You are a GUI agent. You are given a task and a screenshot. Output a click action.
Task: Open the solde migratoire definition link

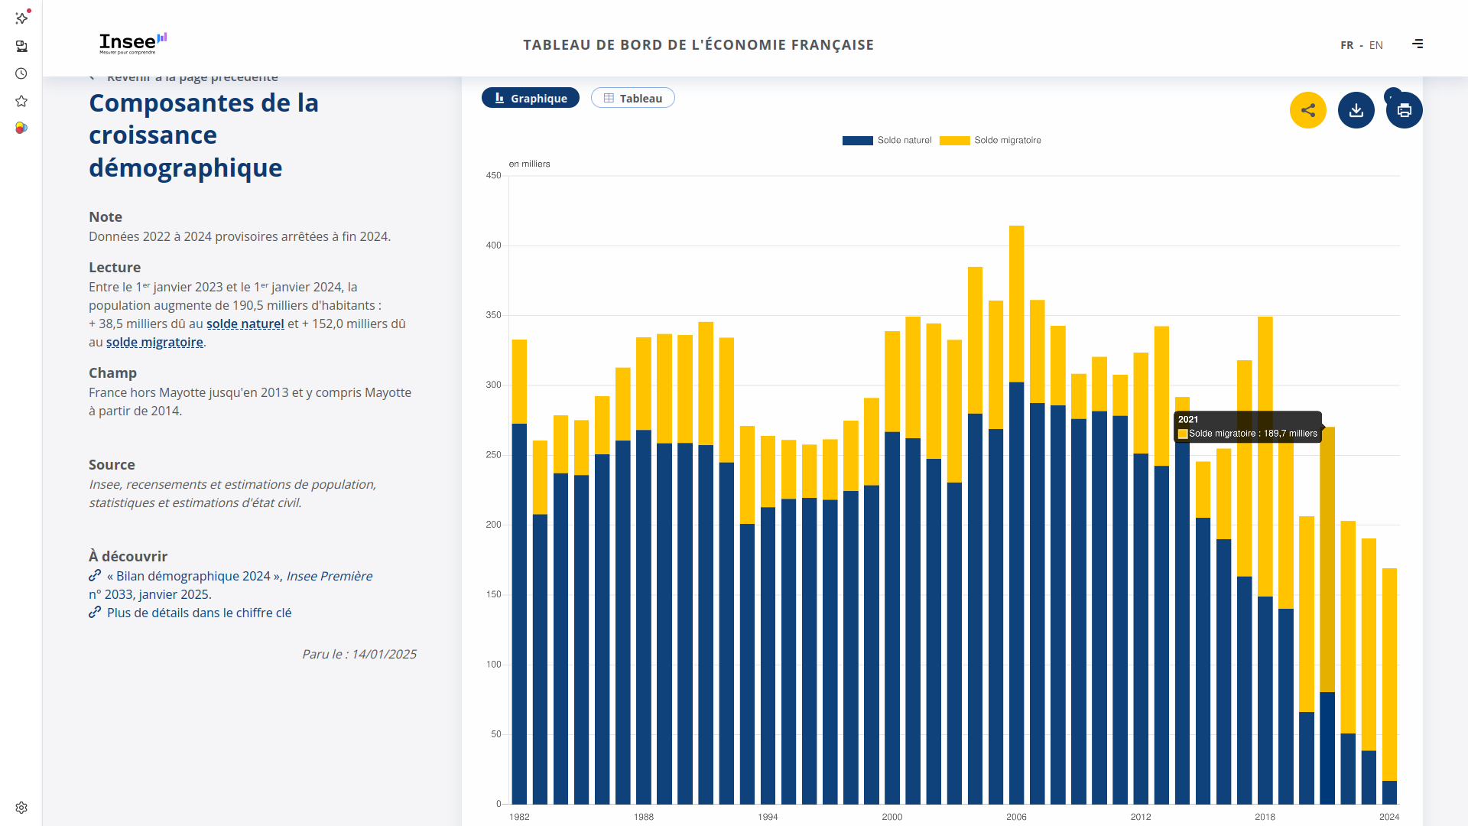154,343
